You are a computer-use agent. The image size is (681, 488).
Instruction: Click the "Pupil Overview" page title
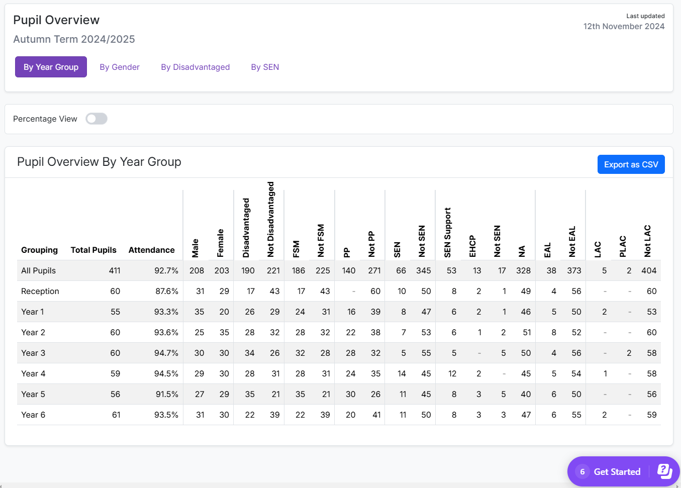point(56,20)
